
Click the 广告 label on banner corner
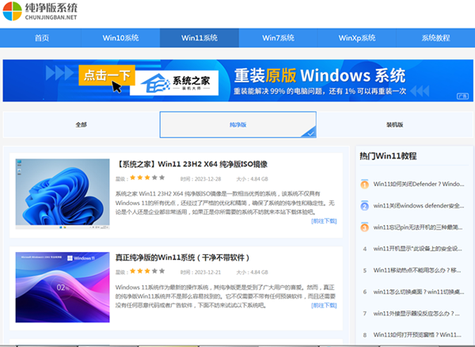(x=462, y=96)
